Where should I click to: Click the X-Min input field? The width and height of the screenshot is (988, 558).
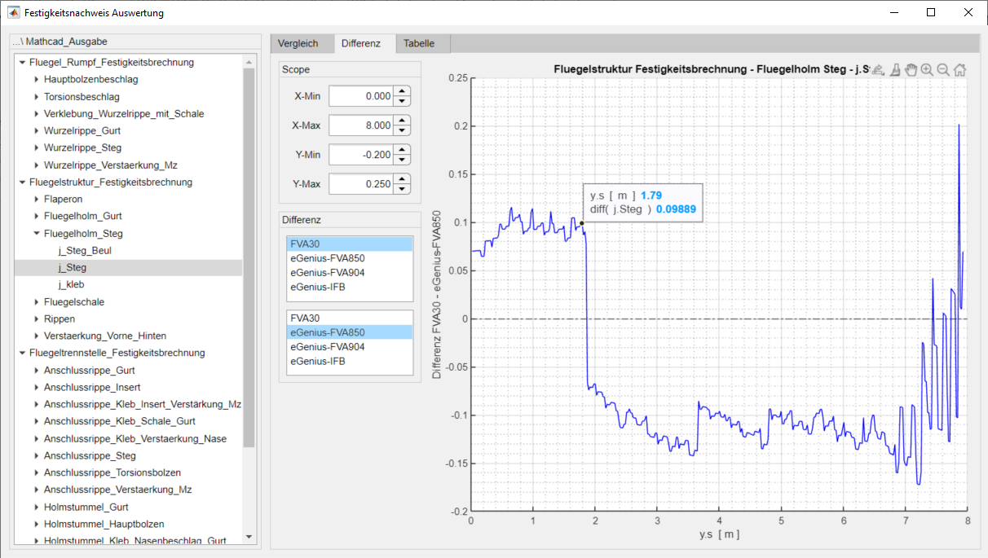click(x=361, y=96)
